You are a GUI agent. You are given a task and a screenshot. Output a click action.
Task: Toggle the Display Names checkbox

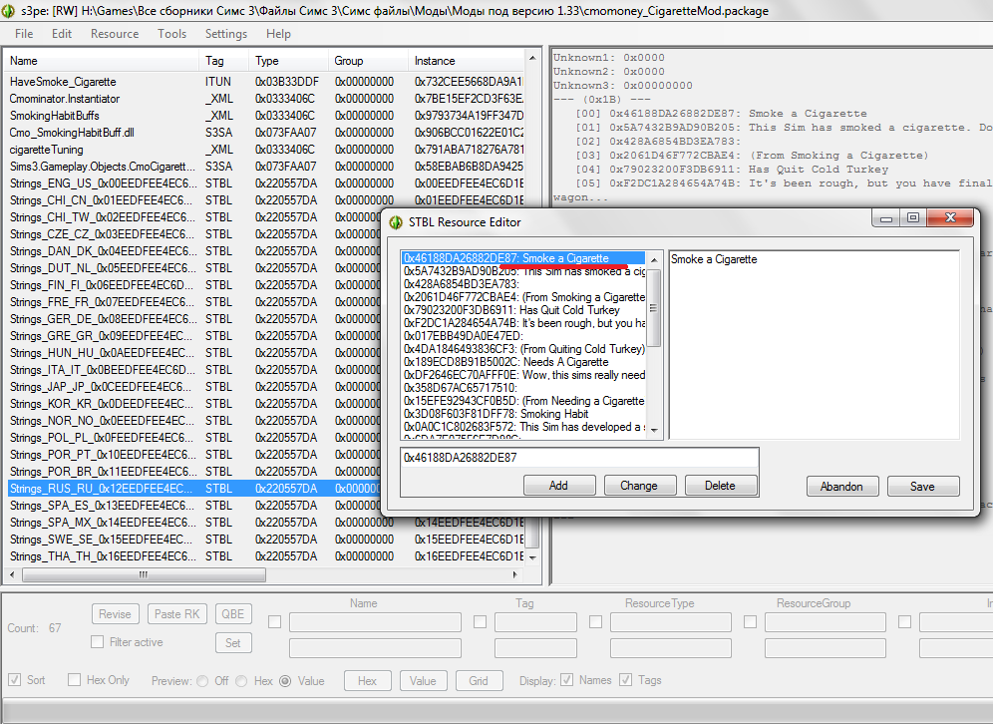[x=567, y=680]
